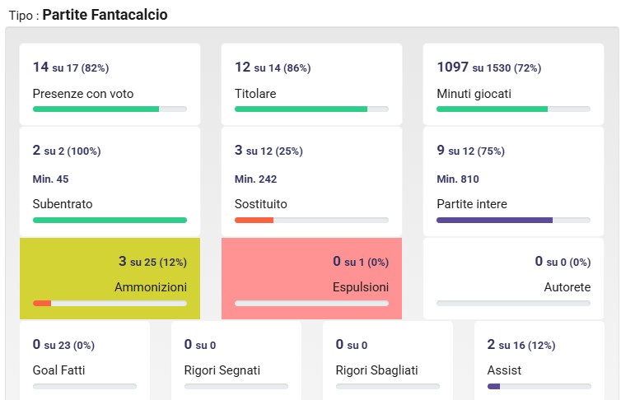This screenshot has height=400, width=621.
Task: Click the red Espulsioni card
Action: click(x=311, y=277)
